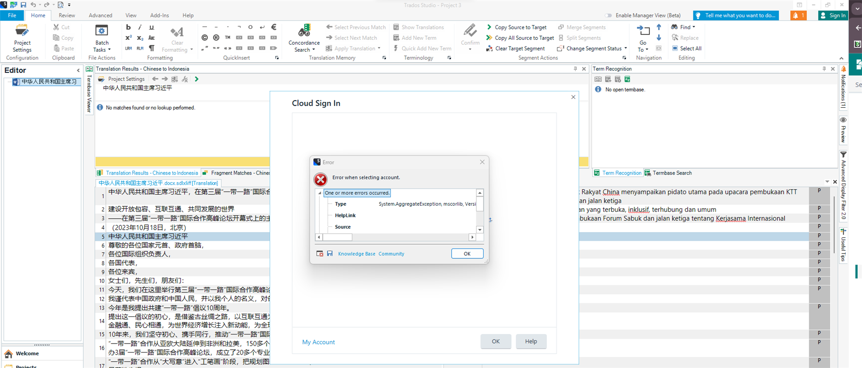Click Project Settings in Translation Results pane

[122, 79]
